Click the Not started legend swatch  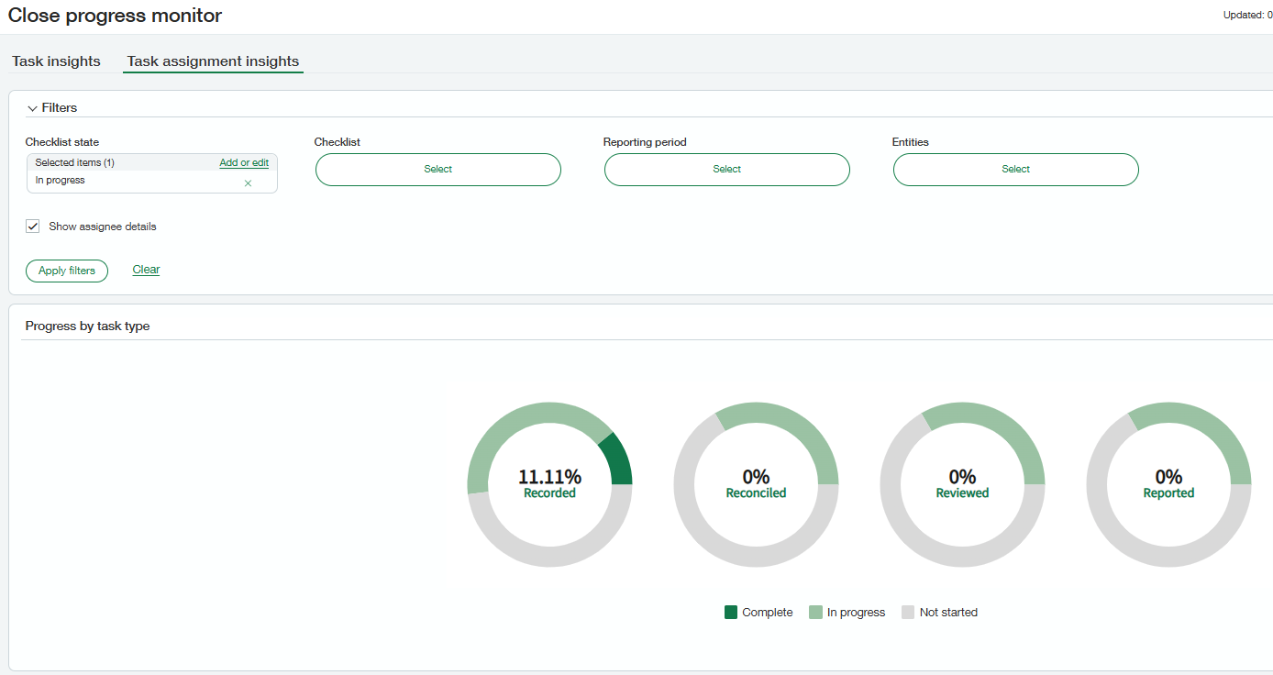pyautogui.click(x=908, y=613)
